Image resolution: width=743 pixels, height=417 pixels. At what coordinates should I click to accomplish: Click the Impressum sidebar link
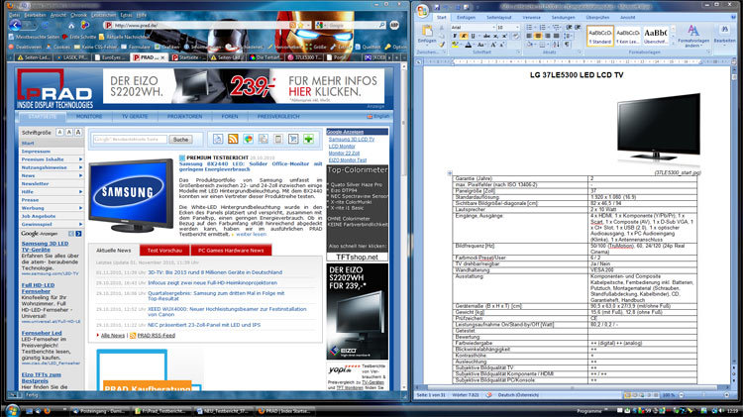click(x=36, y=152)
